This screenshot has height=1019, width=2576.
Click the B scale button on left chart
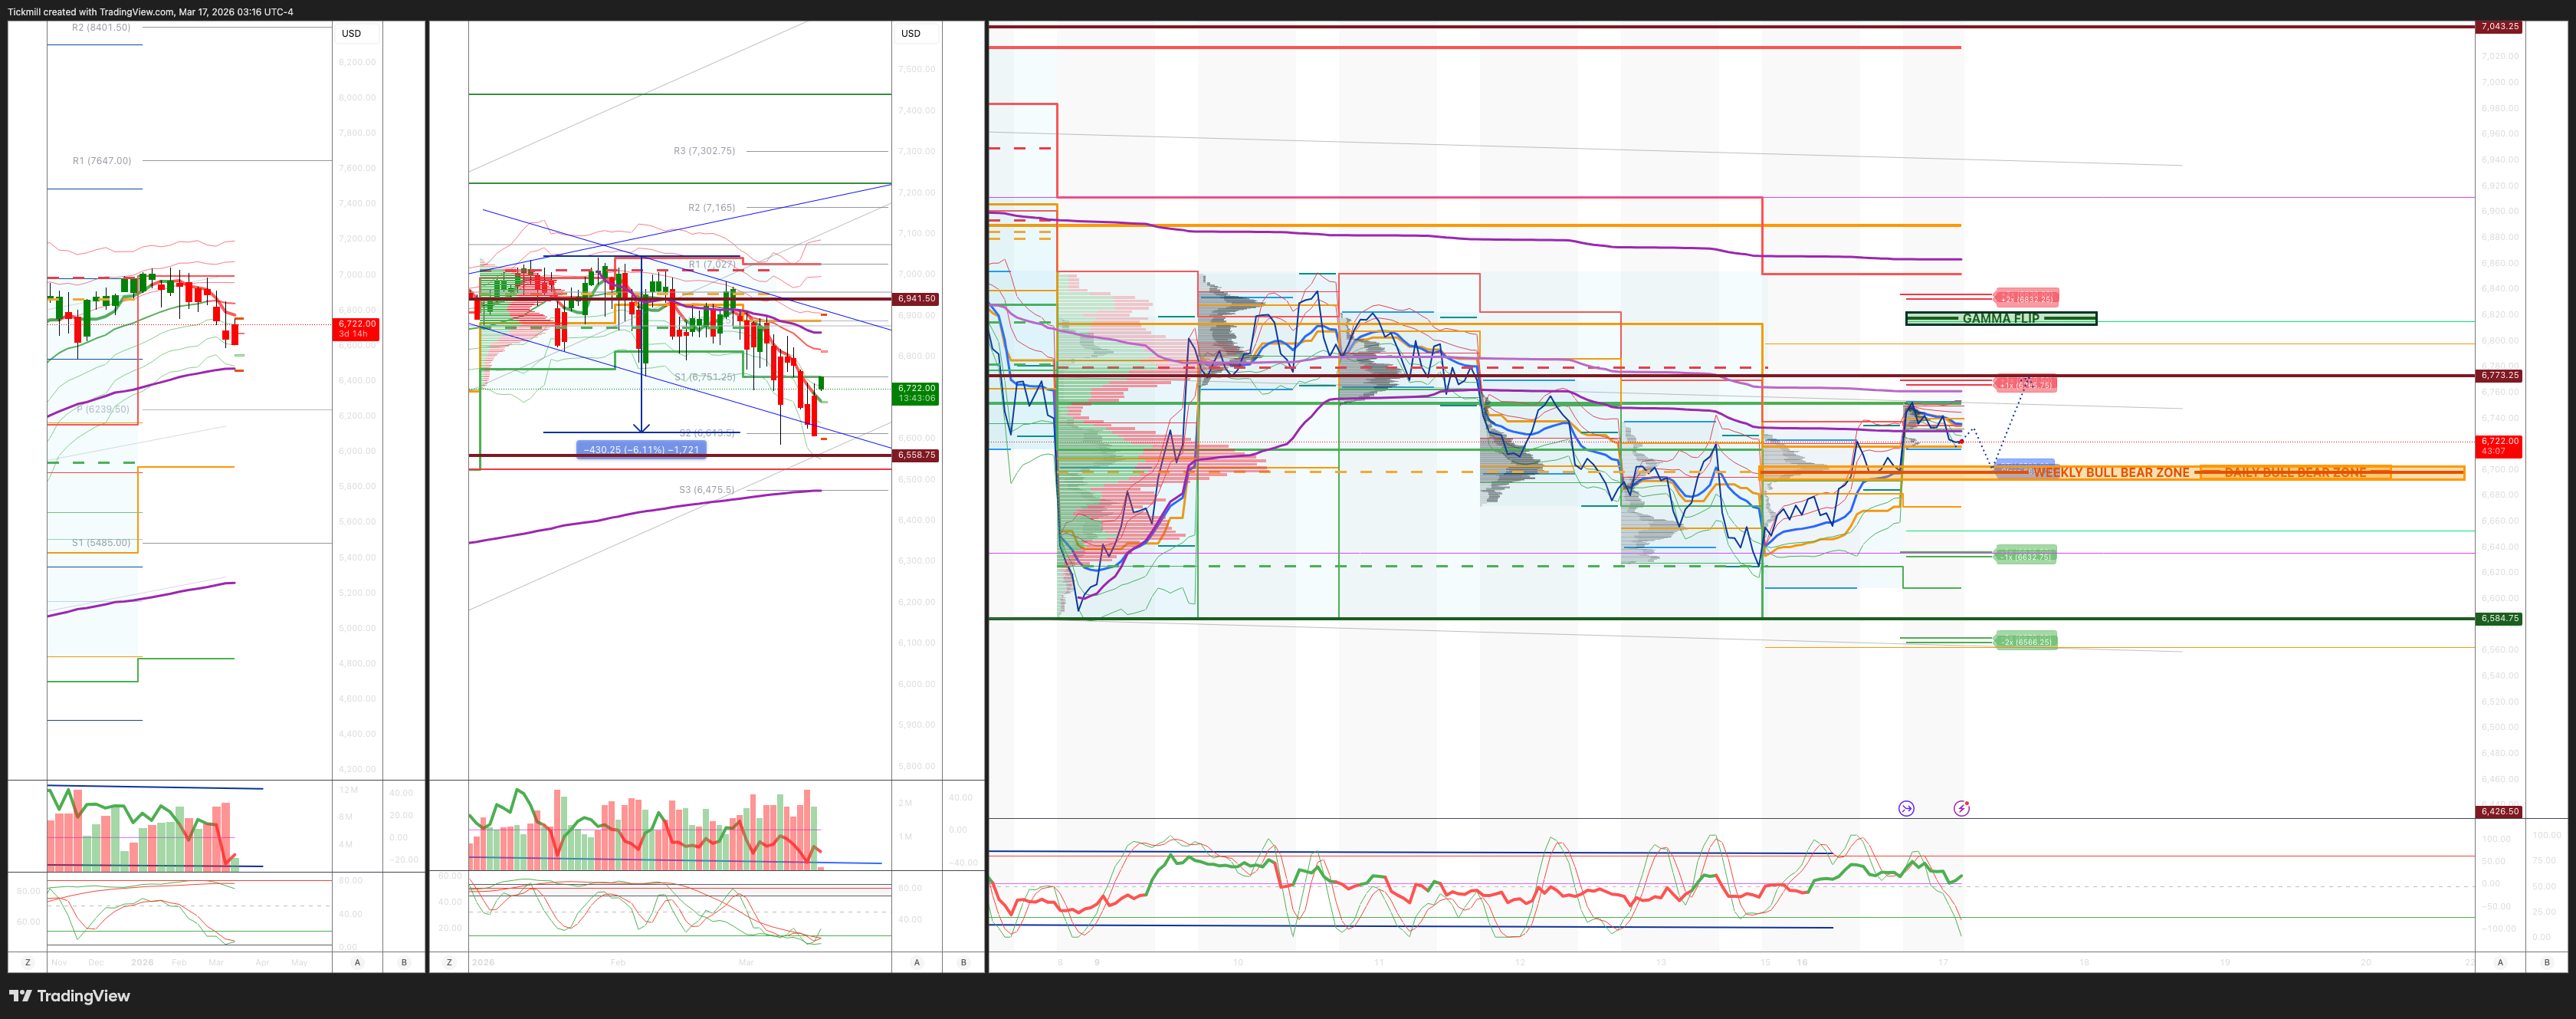pyautogui.click(x=404, y=962)
